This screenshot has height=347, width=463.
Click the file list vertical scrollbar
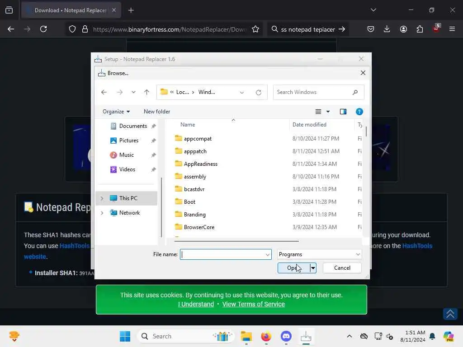(x=366, y=131)
